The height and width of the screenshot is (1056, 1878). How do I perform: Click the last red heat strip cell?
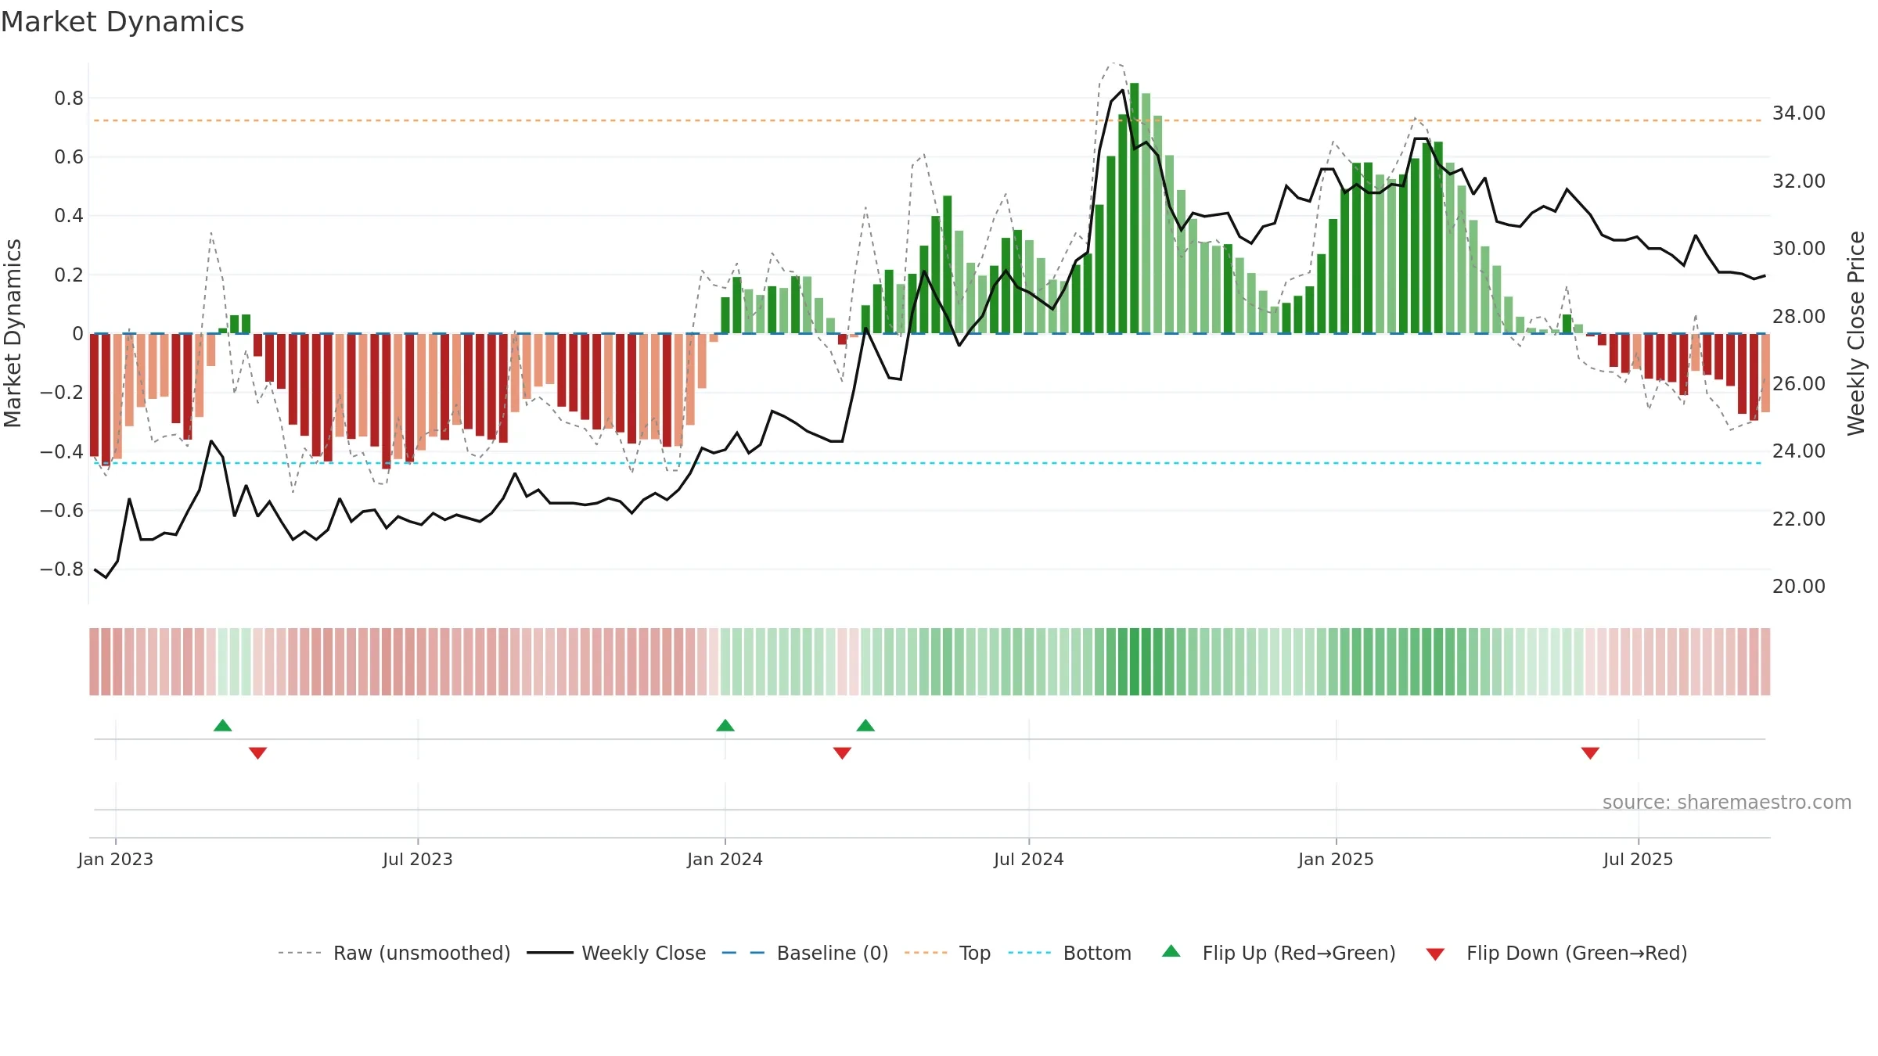[1766, 662]
